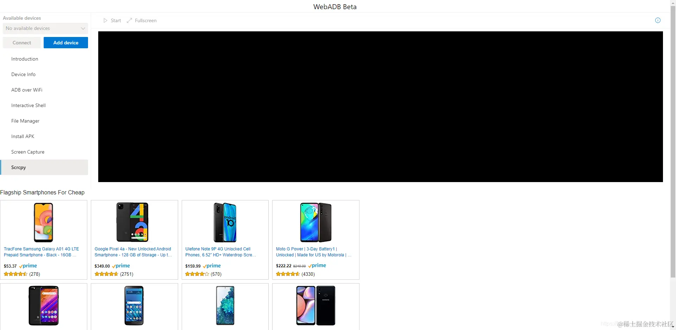Click the Google Pixel 4a product image
676x330 pixels.
(x=133, y=222)
